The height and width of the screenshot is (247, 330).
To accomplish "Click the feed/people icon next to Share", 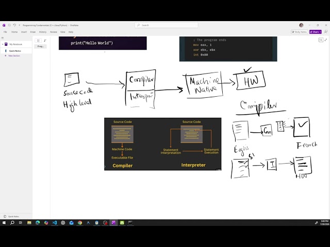I will click(326, 32).
